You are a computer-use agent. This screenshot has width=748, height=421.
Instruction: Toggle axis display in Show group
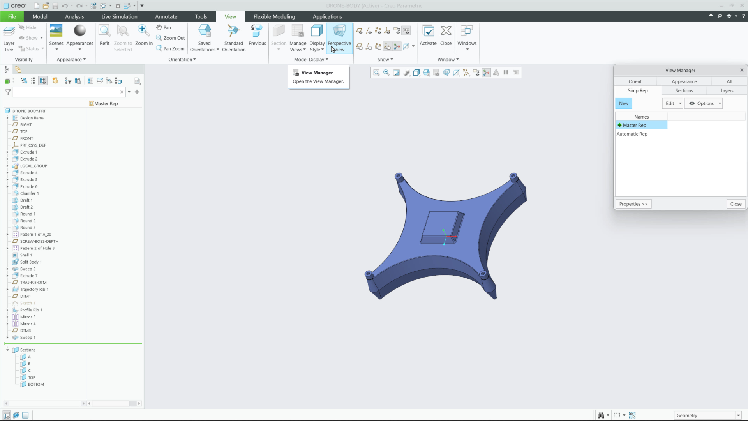click(x=369, y=30)
